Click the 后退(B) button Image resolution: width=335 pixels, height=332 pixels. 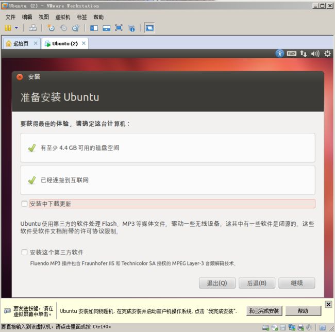257,283
